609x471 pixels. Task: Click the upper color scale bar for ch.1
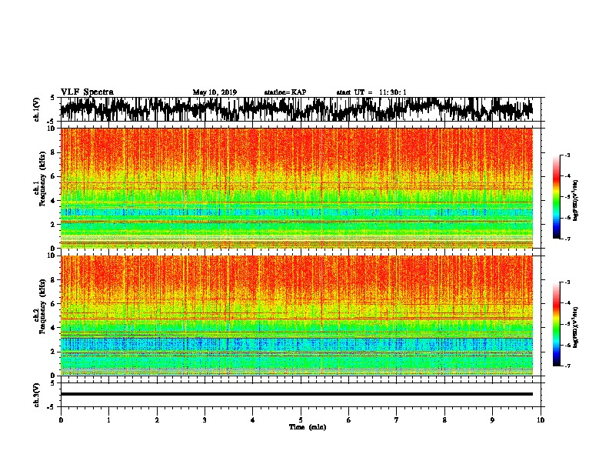556,197
